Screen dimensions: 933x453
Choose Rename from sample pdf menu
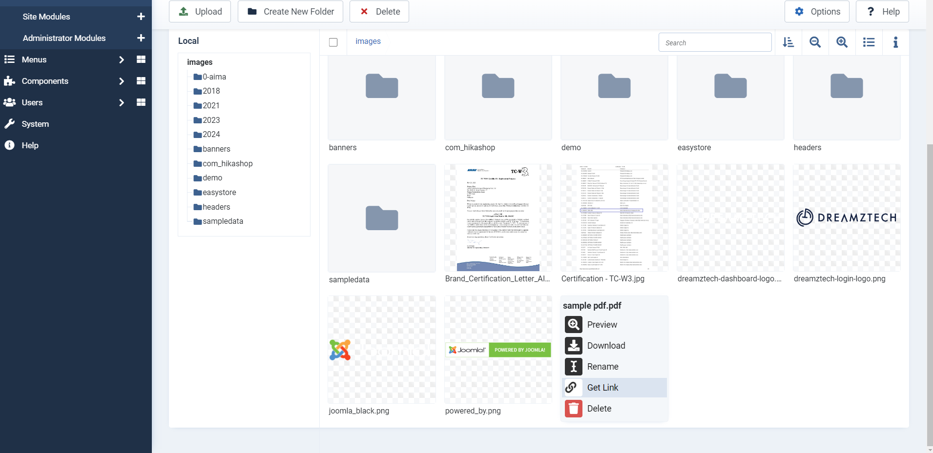(615, 367)
